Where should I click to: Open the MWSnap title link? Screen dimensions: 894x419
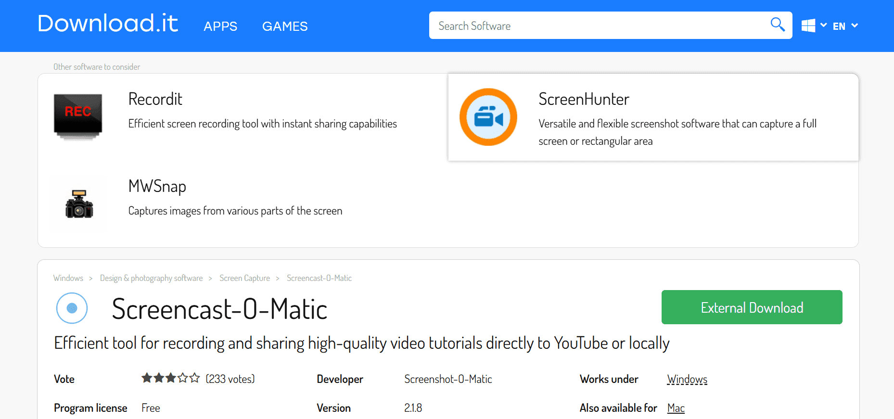point(157,187)
